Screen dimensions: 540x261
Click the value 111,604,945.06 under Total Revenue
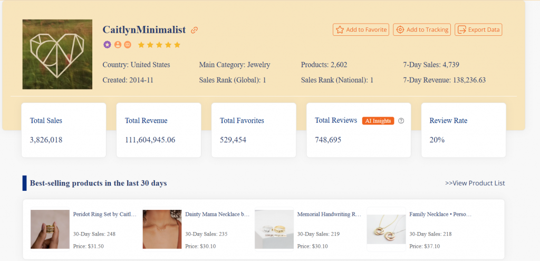tap(150, 140)
